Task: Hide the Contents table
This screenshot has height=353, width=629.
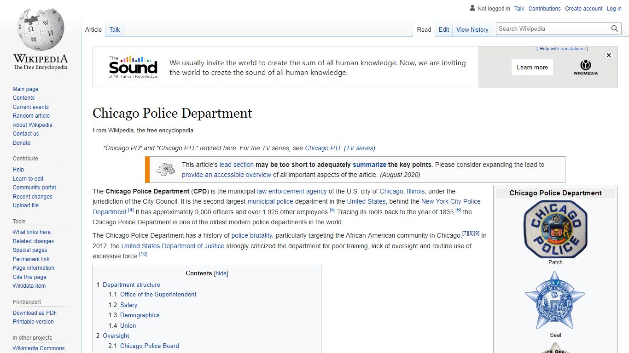Action: (x=221, y=273)
